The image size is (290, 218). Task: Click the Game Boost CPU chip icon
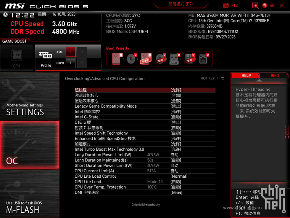coord(17,55)
